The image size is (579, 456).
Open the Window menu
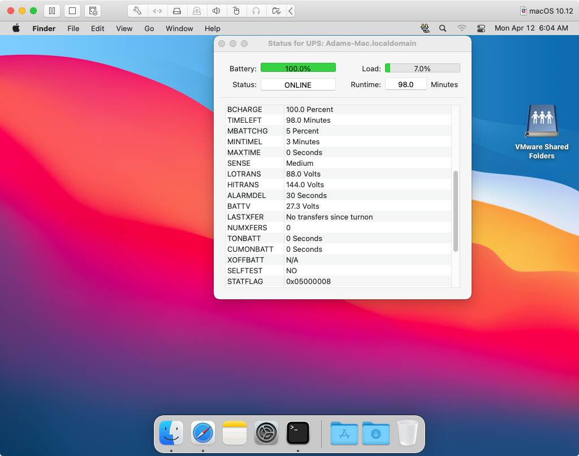pyautogui.click(x=179, y=28)
